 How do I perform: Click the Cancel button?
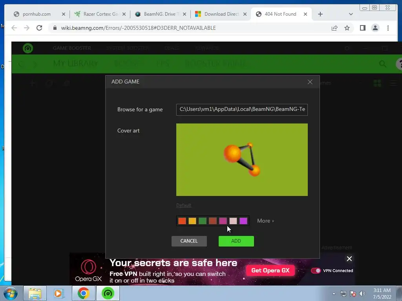point(189,241)
